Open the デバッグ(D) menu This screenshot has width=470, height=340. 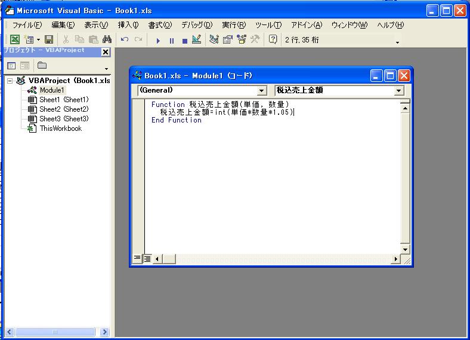(x=197, y=25)
